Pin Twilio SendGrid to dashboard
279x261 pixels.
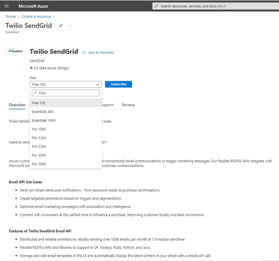tap(61, 26)
